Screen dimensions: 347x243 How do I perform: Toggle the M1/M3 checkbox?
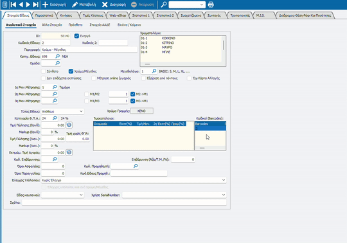[87, 101]
